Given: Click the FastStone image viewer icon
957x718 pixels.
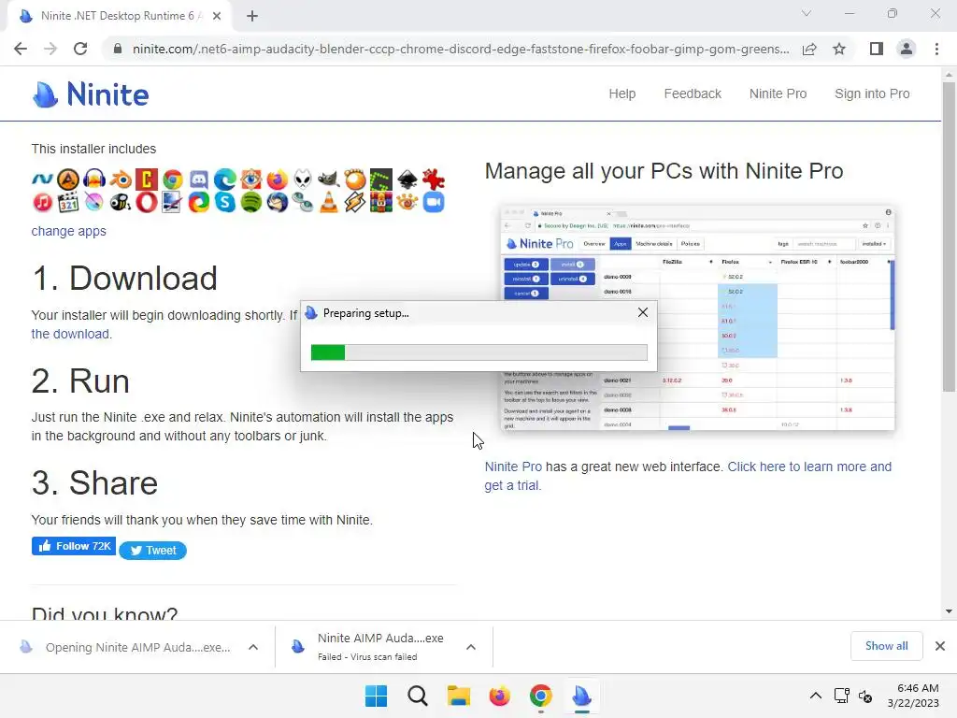Looking at the screenshot, I should pos(250,179).
